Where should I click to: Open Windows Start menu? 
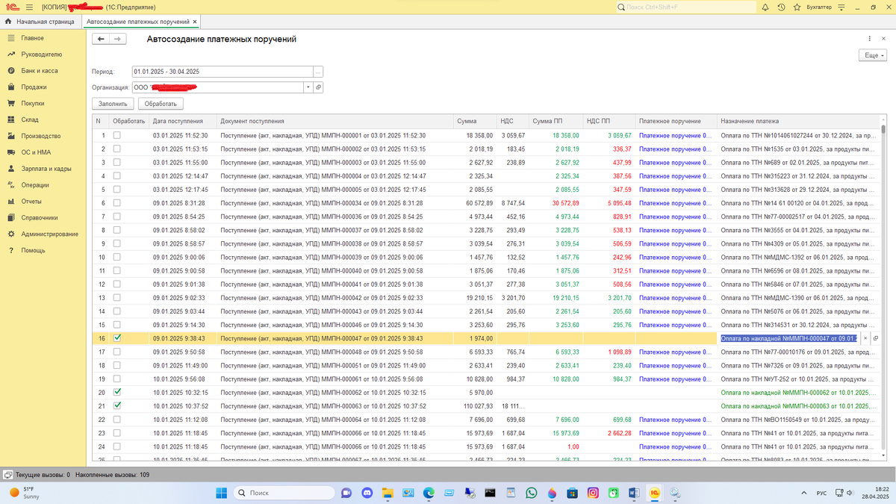click(222, 493)
